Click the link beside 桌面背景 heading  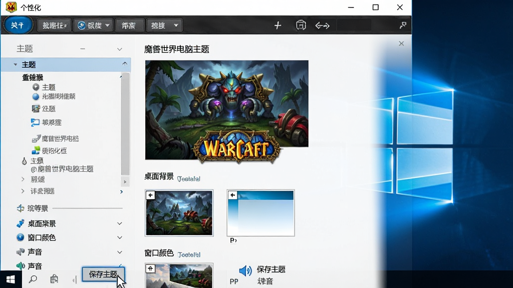(x=188, y=179)
